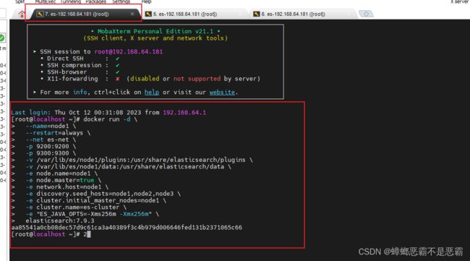Open the Packages menu
Viewport: 470px width, 261px height.
click(96, 1)
